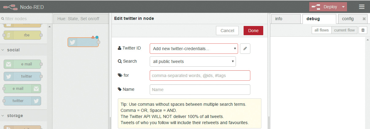Switch to the config sidebar tab
Screen dimensions: 370x129
point(348,19)
